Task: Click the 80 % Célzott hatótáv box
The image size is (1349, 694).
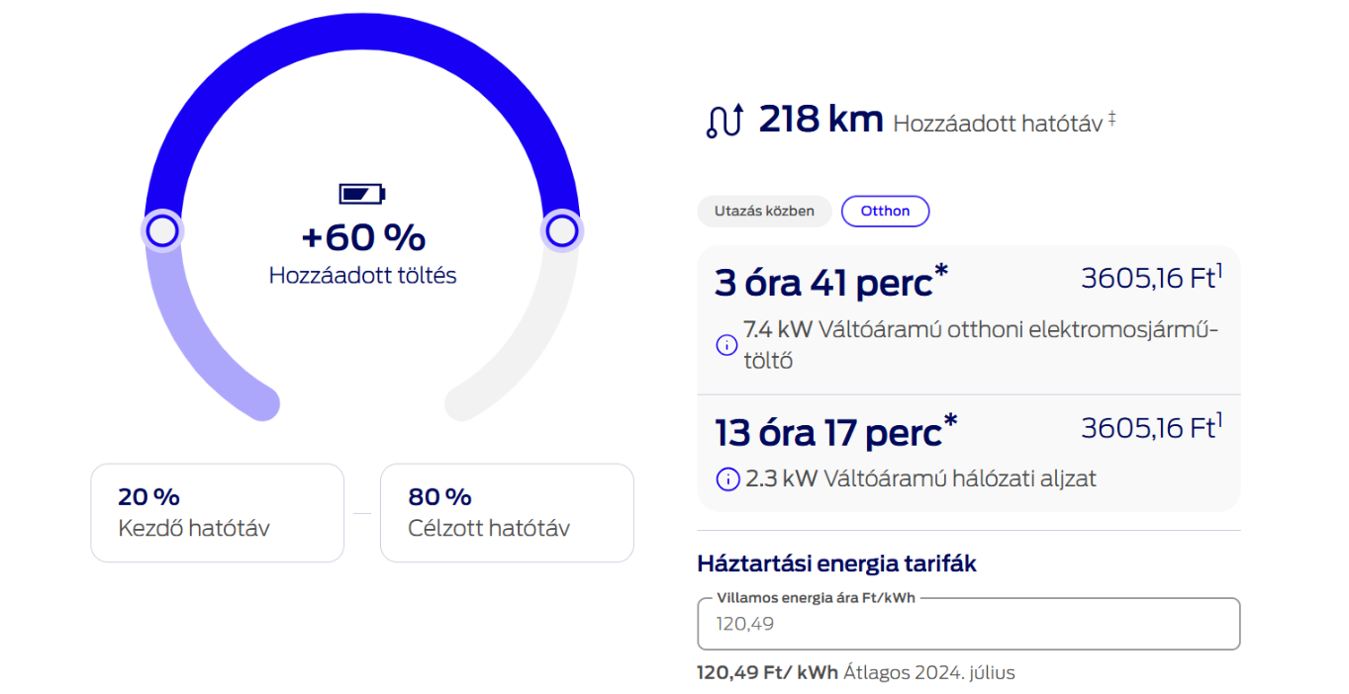Action: 507,513
